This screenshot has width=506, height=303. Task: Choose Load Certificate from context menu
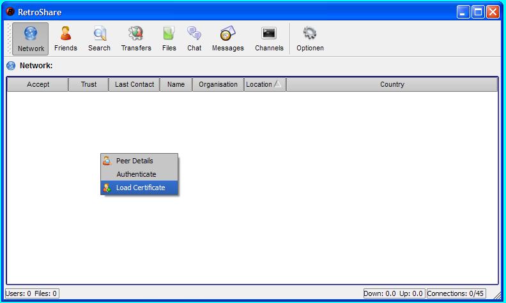(x=139, y=188)
